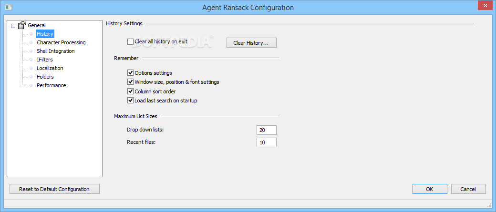
Task: Click the bullet icon beside History
Action: click(x=31, y=34)
